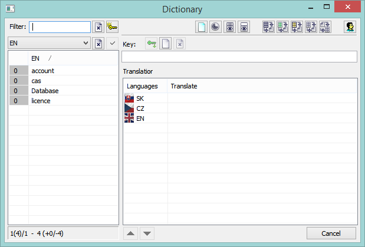The height and width of the screenshot is (247, 365).
Task: Click the yellow key icon beside the filter
Action: (x=112, y=27)
